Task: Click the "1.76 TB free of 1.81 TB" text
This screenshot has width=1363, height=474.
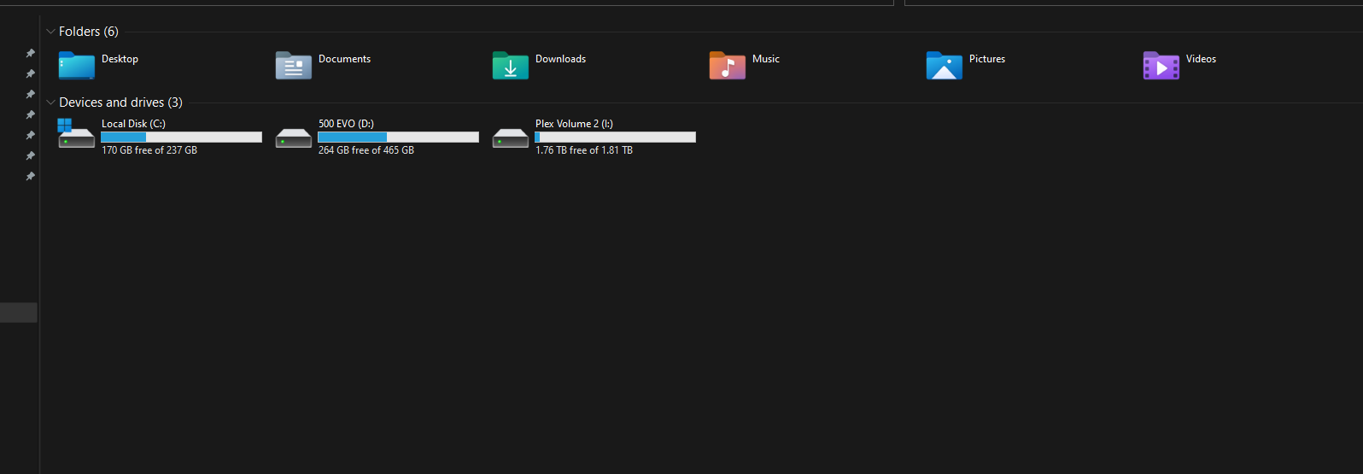Action: click(583, 150)
